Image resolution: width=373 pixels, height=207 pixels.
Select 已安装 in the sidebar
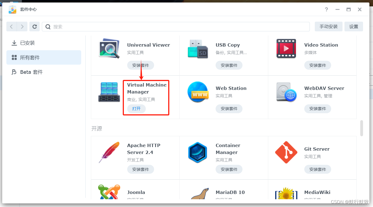point(44,43)
